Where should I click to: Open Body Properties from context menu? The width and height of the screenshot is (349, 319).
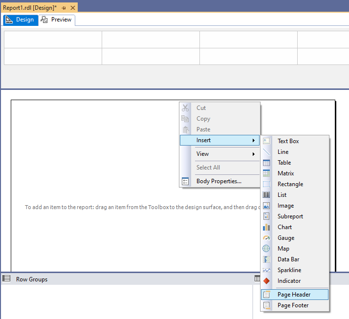click(x=219, y=181)
